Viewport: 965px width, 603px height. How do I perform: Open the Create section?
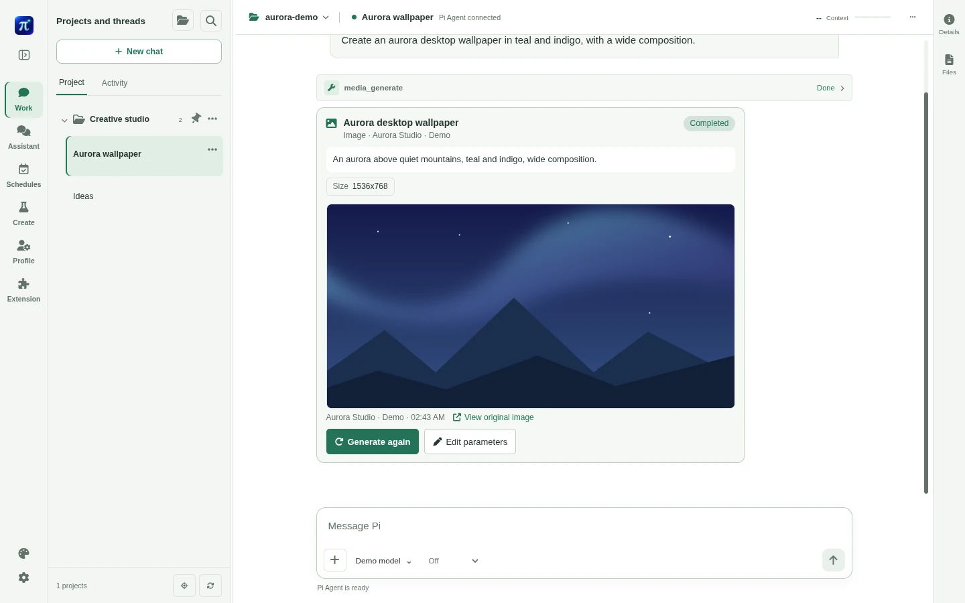[x=23, y=214]
